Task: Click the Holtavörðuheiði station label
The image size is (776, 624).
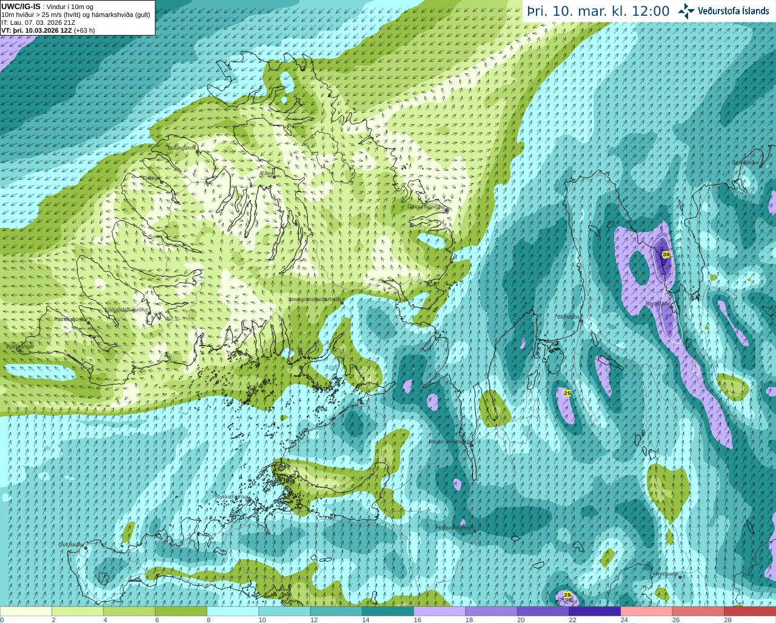Action: pyautogui.click(x=455, y=528)
